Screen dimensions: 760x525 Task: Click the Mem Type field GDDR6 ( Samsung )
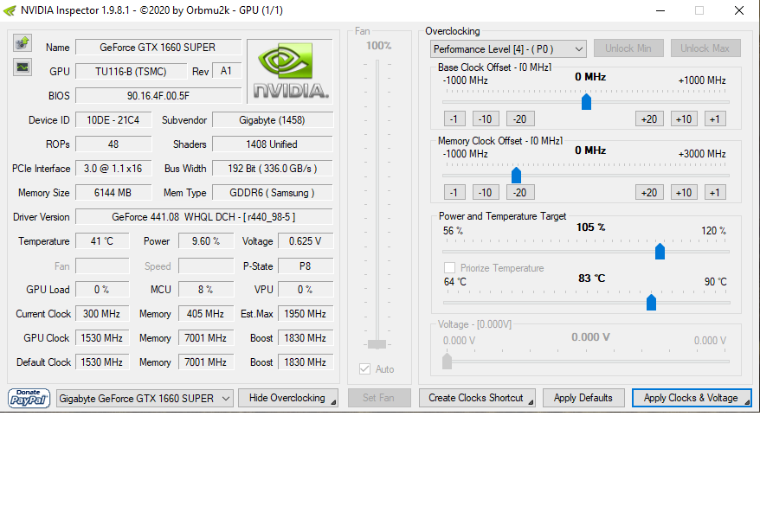[273, 192]
